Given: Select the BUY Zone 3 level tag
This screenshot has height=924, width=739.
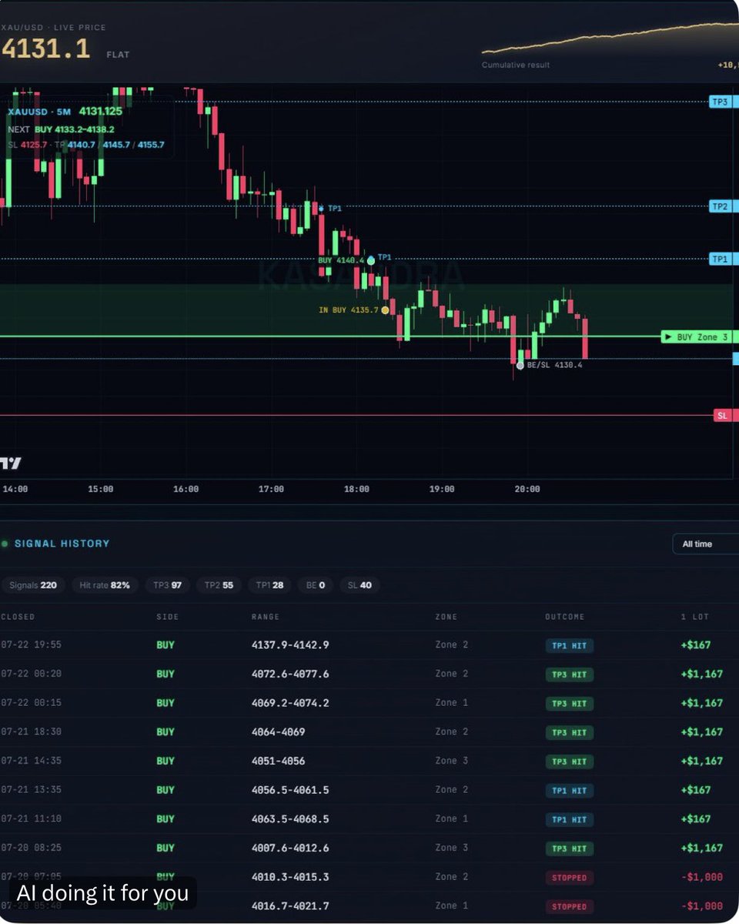Looking at the screenshot, I should point(699,337).
